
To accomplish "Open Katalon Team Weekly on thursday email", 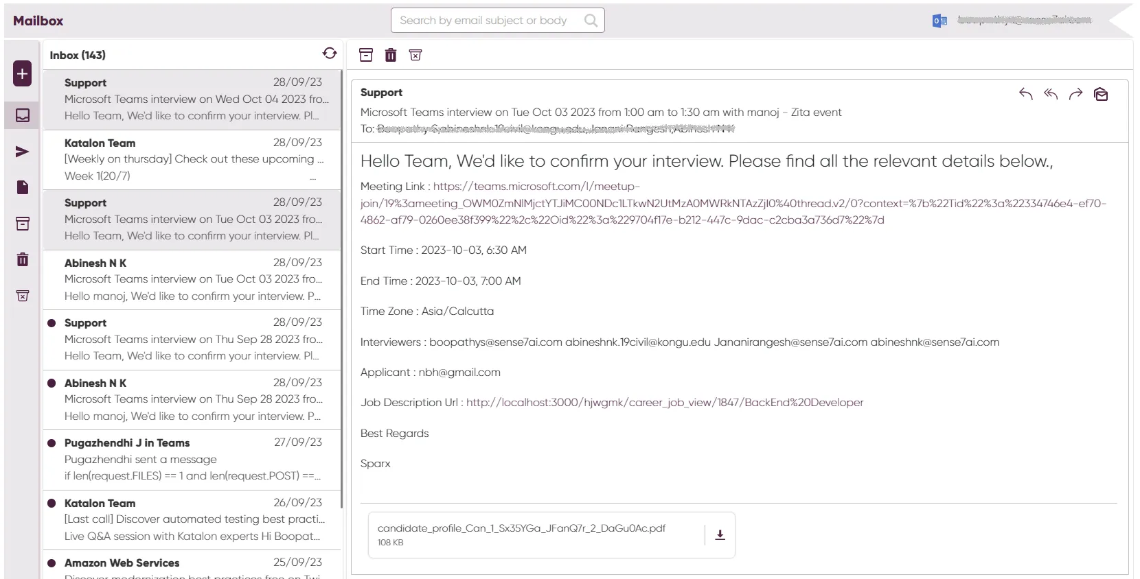I will 192,160.
